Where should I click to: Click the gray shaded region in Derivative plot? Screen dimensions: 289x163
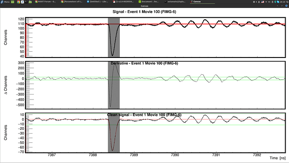(114, 85)
